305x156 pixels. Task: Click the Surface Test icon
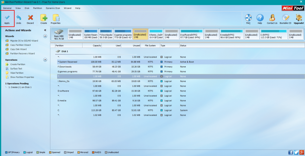[x=7, y=69]
